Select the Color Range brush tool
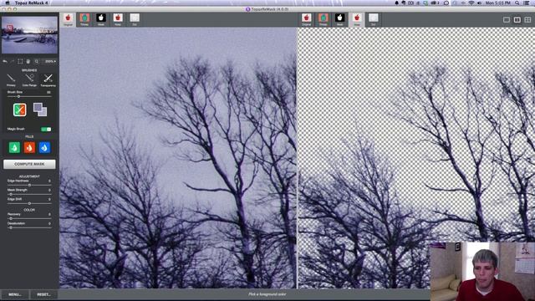This screenshot has height=301, width=535. coord(29,80)
